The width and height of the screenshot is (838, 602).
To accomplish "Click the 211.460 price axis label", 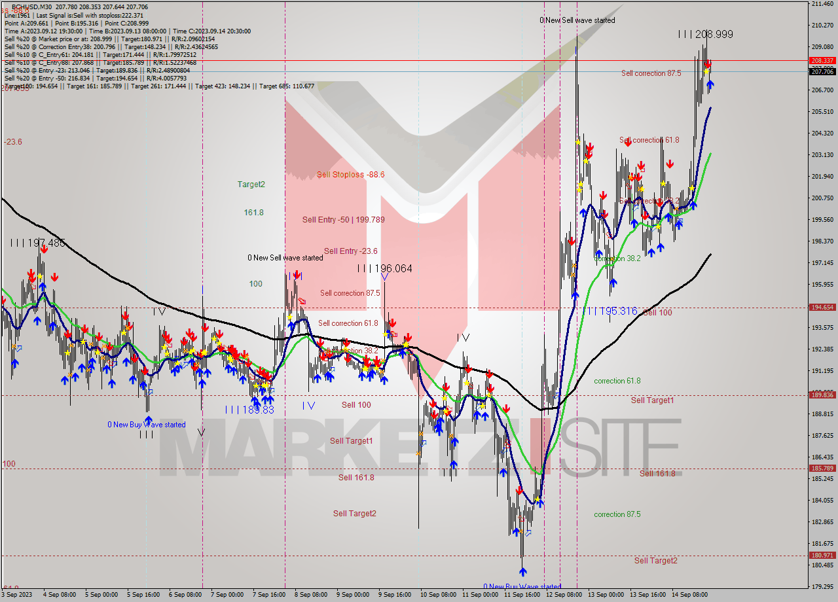I will [823, 4].
